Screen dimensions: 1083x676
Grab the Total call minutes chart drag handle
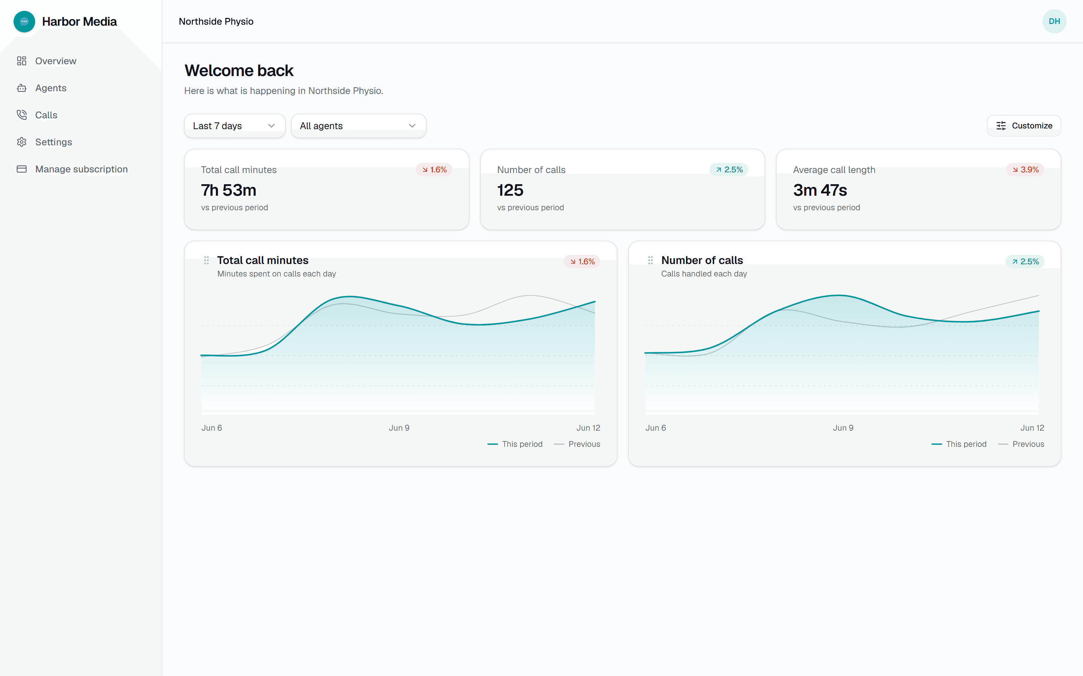coord(206,260)
